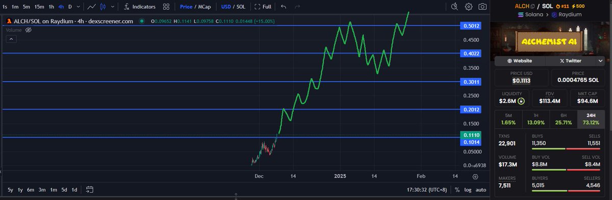The width and height of the screenshot is (612, 200).
Task: Switch chart to Price view
Action: point(186,7)
